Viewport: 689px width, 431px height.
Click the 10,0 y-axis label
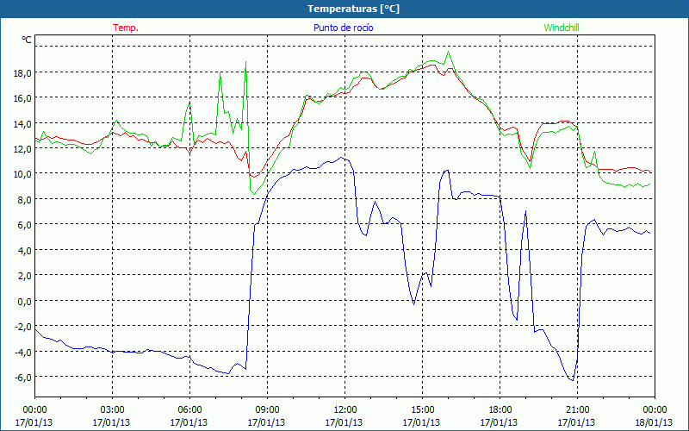coord(22,174)
